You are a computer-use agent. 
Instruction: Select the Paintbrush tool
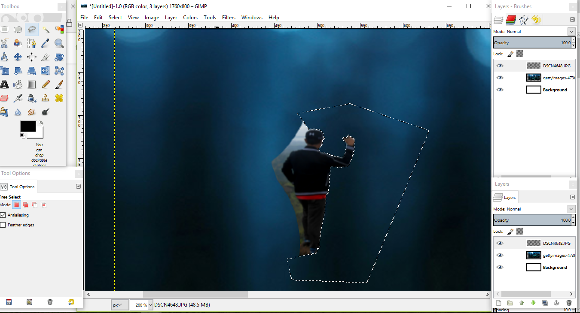pyautogui.click(x=59, y=84)
